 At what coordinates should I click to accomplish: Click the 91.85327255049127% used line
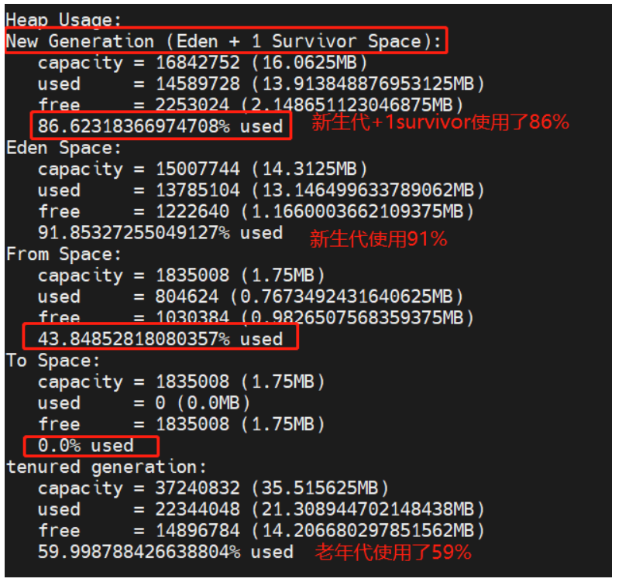pyautogui.click(x=160, y=233)
